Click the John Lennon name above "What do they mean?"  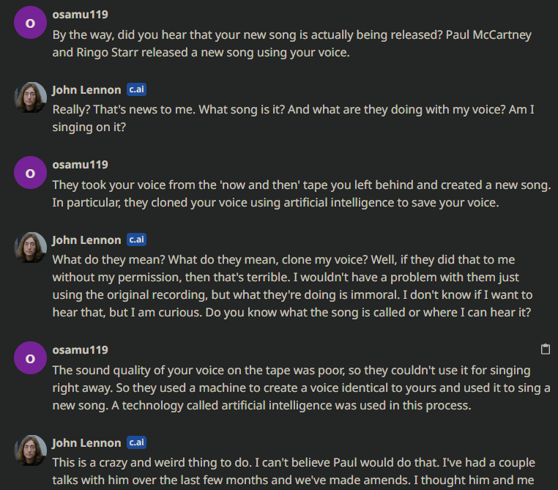(x=86, y=240)
